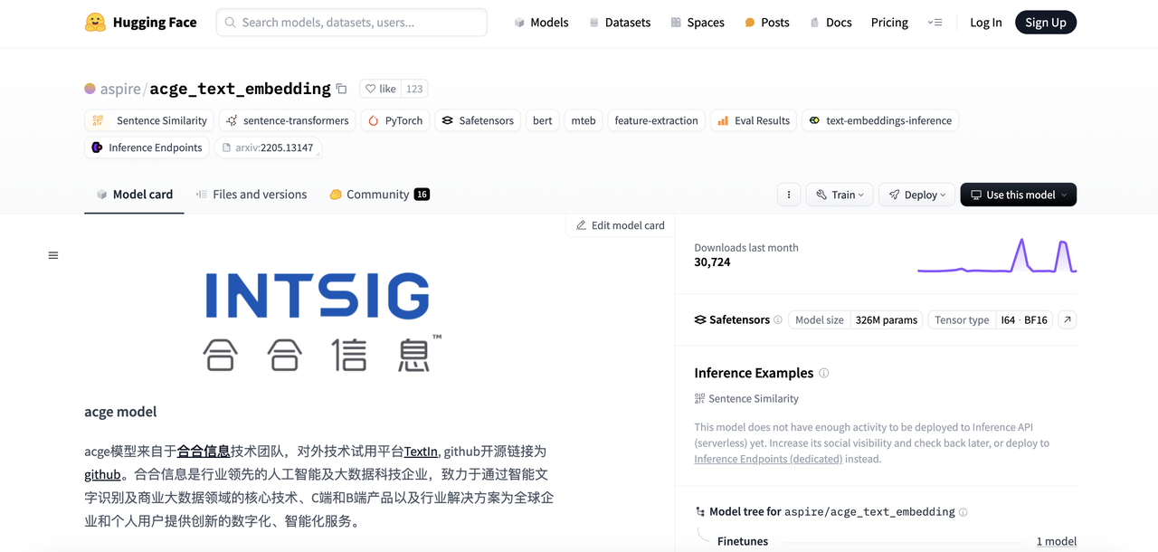Open the Deploy dropdown
The image size is (1158, 552).
pos(917,195)
